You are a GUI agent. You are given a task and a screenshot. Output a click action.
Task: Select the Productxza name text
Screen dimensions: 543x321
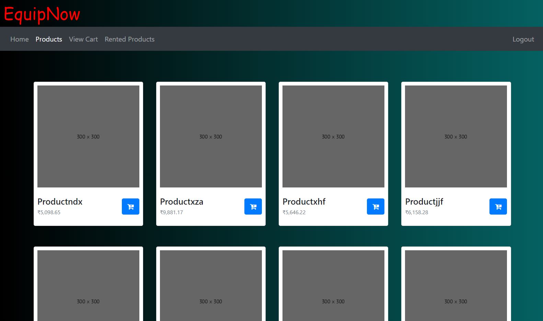(182, 202)
